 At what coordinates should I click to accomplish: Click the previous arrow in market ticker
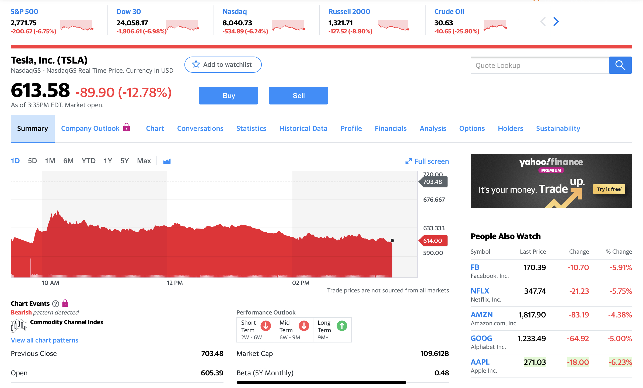click(543, 22)
